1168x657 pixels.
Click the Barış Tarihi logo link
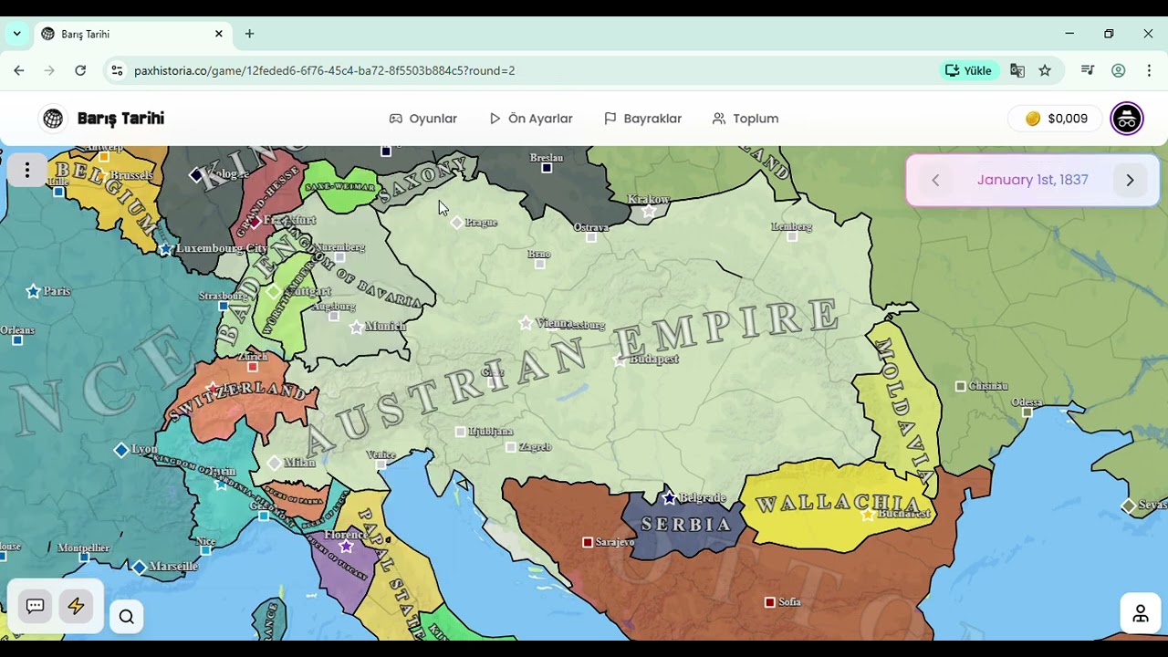point(120,119)
